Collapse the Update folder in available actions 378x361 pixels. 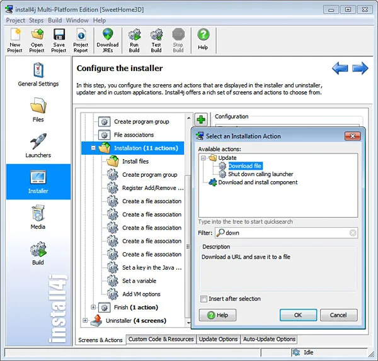click(x=203, y=158)
